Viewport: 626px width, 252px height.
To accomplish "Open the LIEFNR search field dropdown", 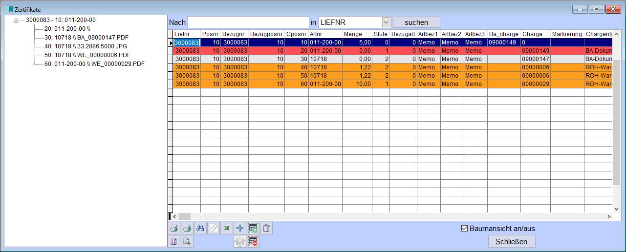I will pos(386,22).
